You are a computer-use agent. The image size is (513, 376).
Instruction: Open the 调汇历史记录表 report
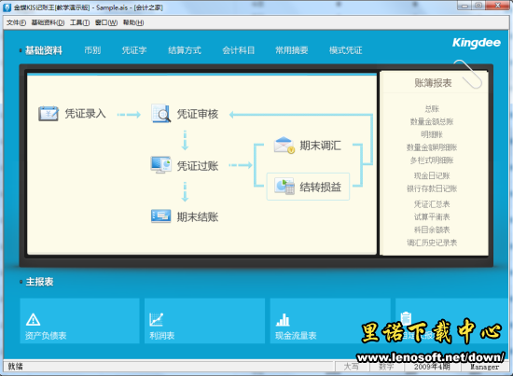click(x=432, y=243)
